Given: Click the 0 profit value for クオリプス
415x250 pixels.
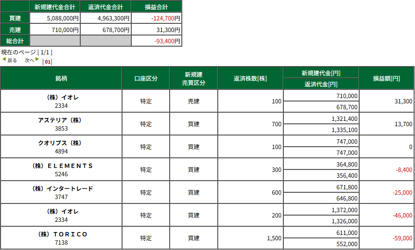Looking at the screenshot, I should [x=411, y=147].
